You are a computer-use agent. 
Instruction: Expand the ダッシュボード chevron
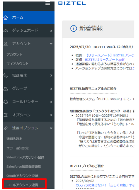click(51, 31)
